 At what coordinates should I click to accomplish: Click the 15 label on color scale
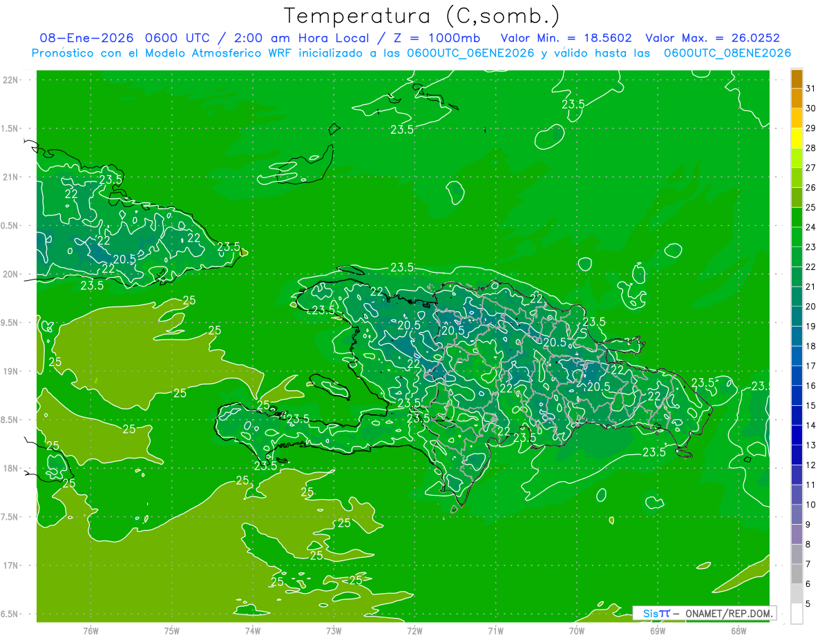pyautogui.click(x=810, y=405)
